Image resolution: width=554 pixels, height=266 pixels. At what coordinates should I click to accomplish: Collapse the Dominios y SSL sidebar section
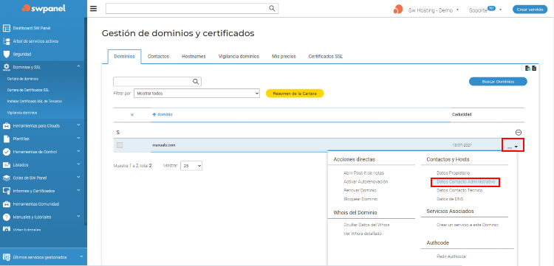click(x=78, y=66)
